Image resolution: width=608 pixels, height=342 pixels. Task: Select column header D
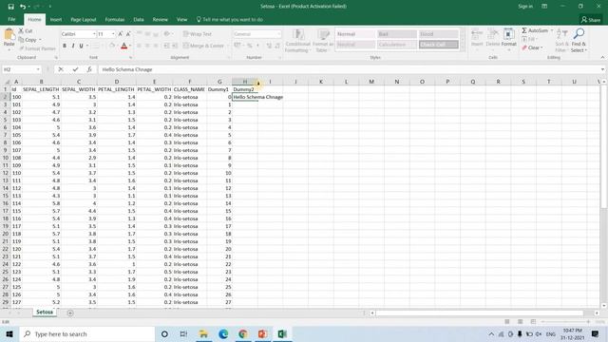click(x=117, y=82)
